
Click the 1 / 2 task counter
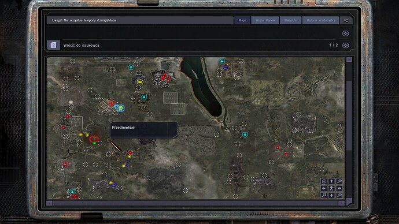[333, 45]
